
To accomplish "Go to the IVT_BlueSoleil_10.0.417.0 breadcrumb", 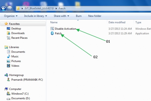I will 39,8.
